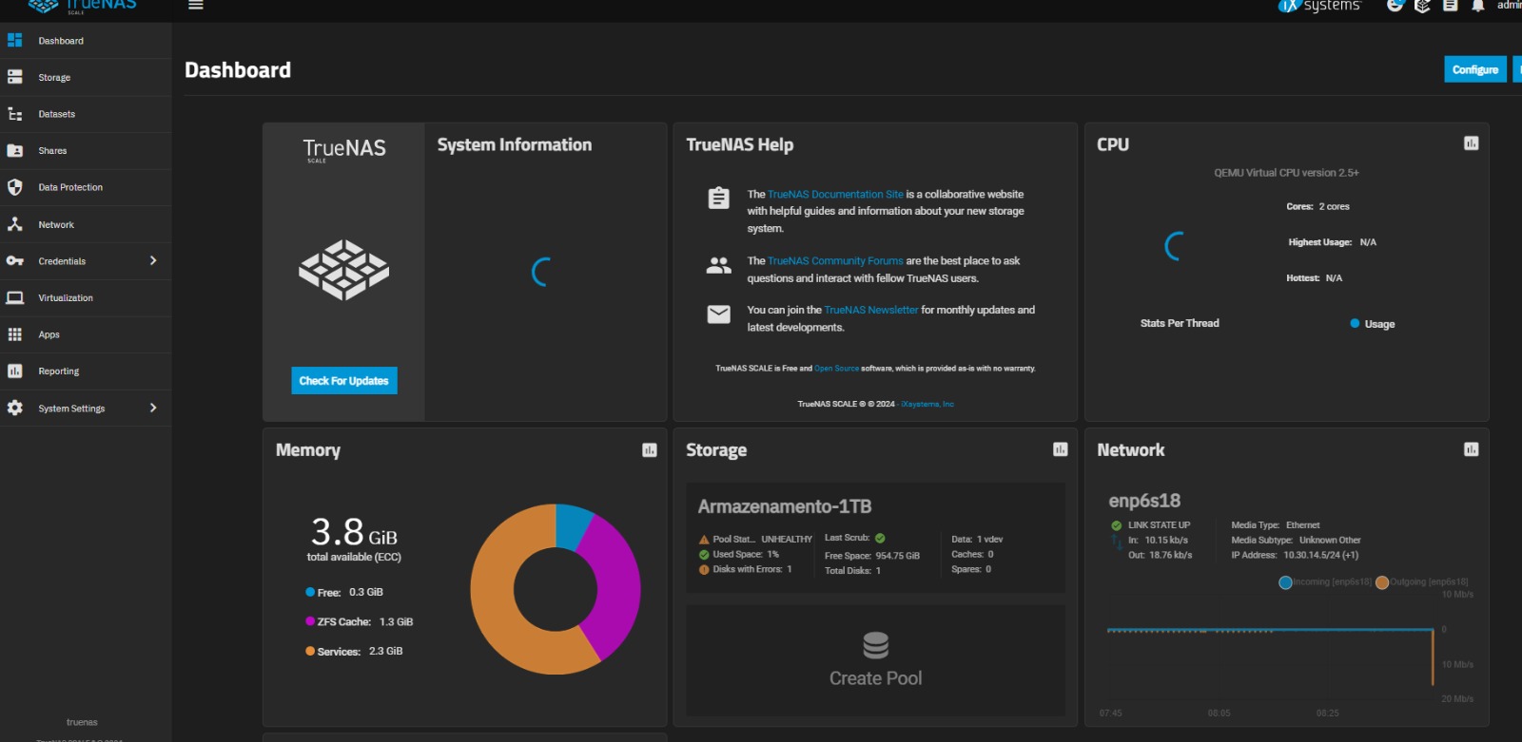Open the Storage sidebar item
Viewport: 1522px width, 742px height.
[x=86, y=78]
